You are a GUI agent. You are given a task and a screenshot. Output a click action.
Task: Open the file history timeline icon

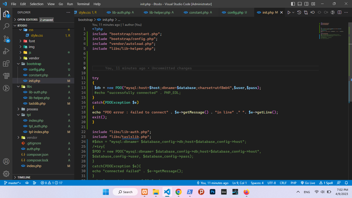pyautogui.click(x=299, y=12)
